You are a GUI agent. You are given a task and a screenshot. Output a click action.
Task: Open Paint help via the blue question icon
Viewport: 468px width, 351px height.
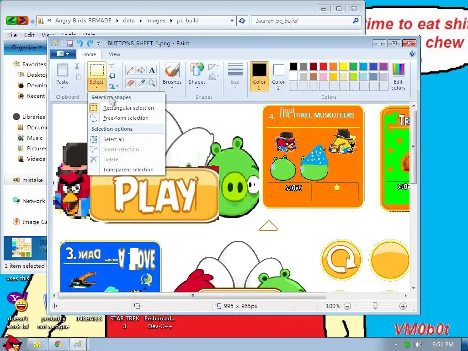tap(412, 54)
